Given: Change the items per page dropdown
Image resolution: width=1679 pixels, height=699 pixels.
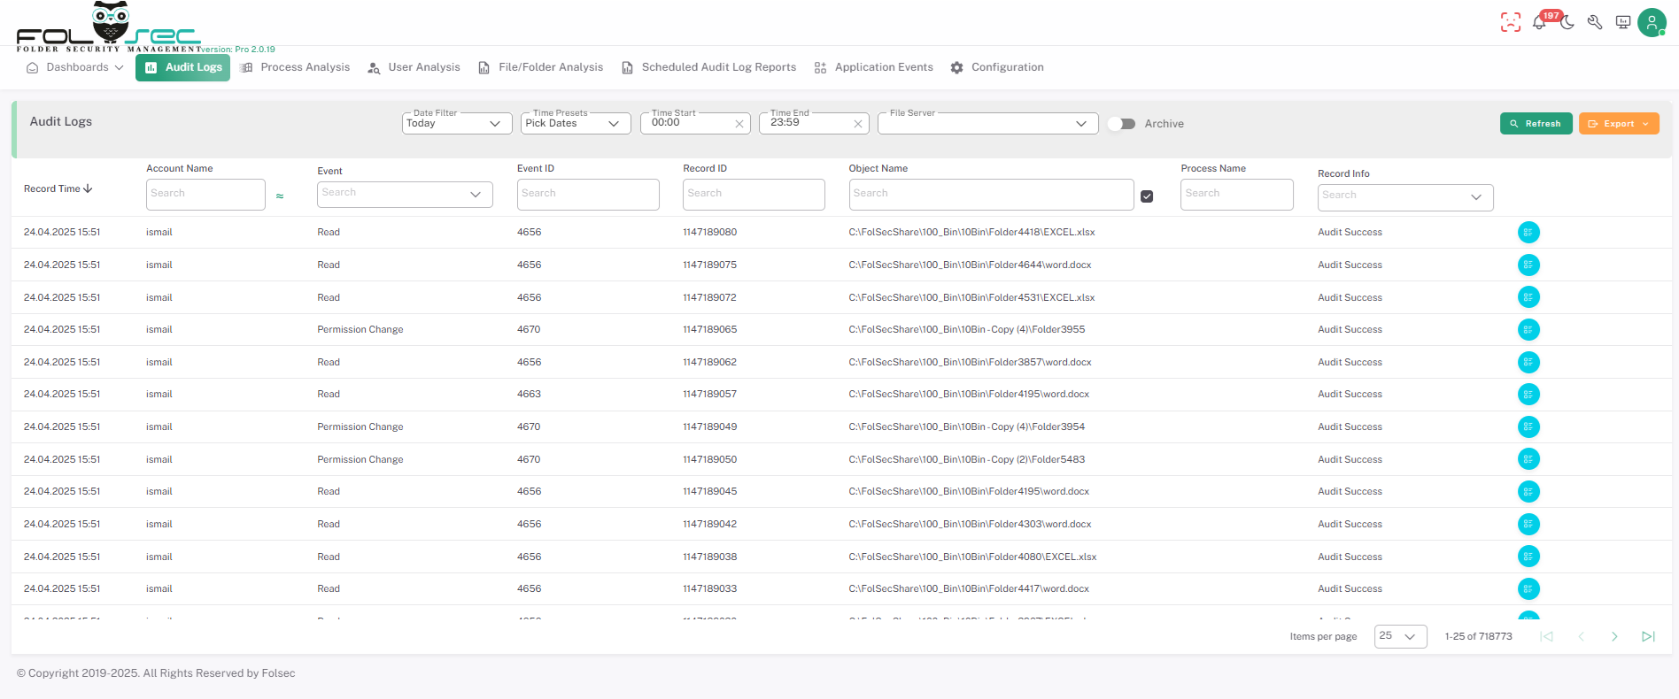Looking at the screenshot, I should [x=1399, y=636].
